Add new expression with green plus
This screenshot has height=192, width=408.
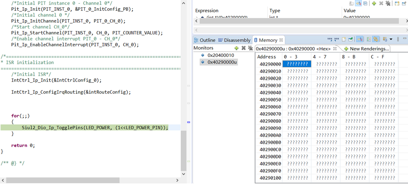(x=374, y=3)
